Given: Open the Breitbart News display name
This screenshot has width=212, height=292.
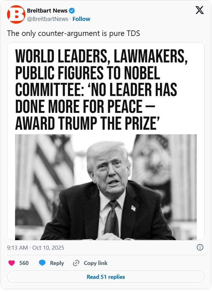Looking at the screenshot, I should click(x=47, y=11).
